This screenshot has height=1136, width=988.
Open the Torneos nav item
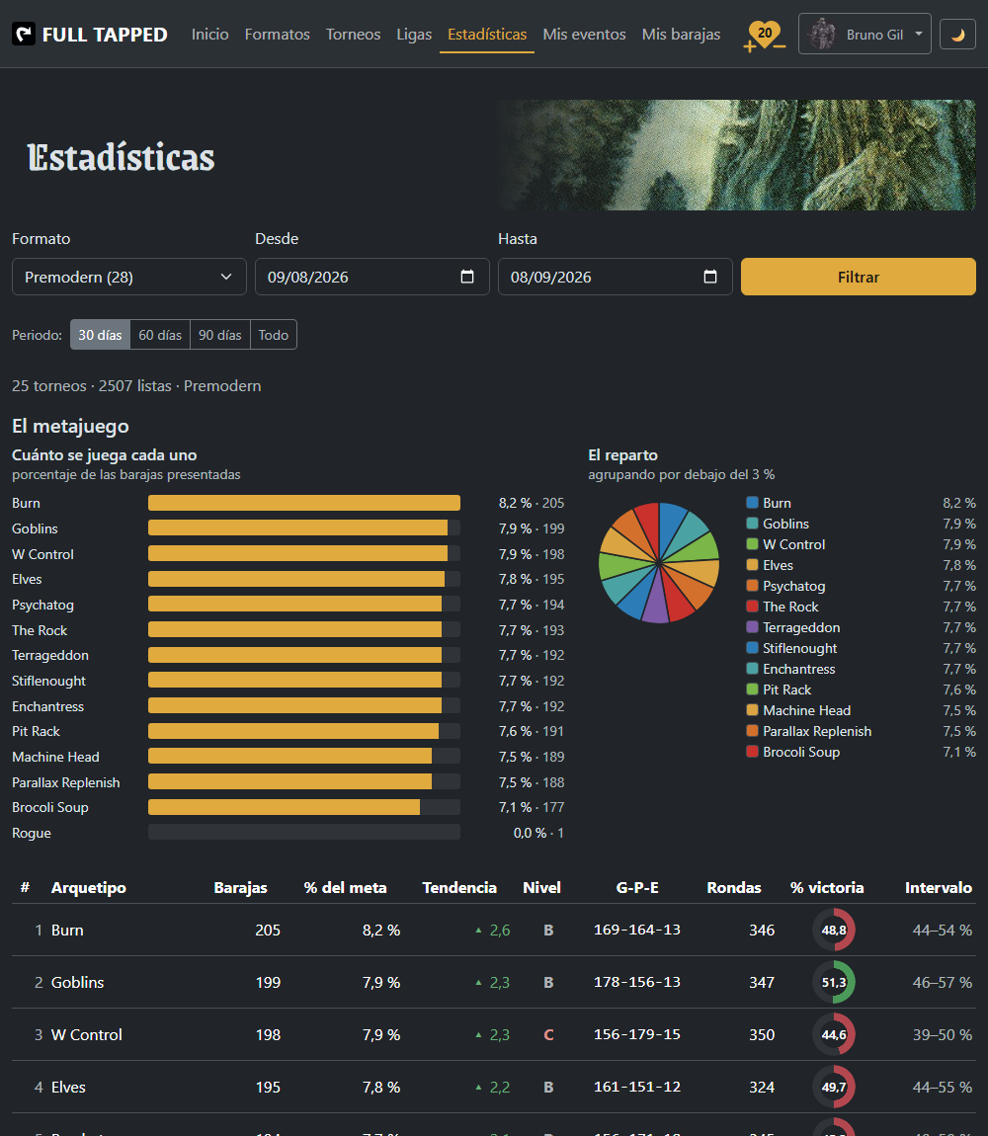point(353,34)
